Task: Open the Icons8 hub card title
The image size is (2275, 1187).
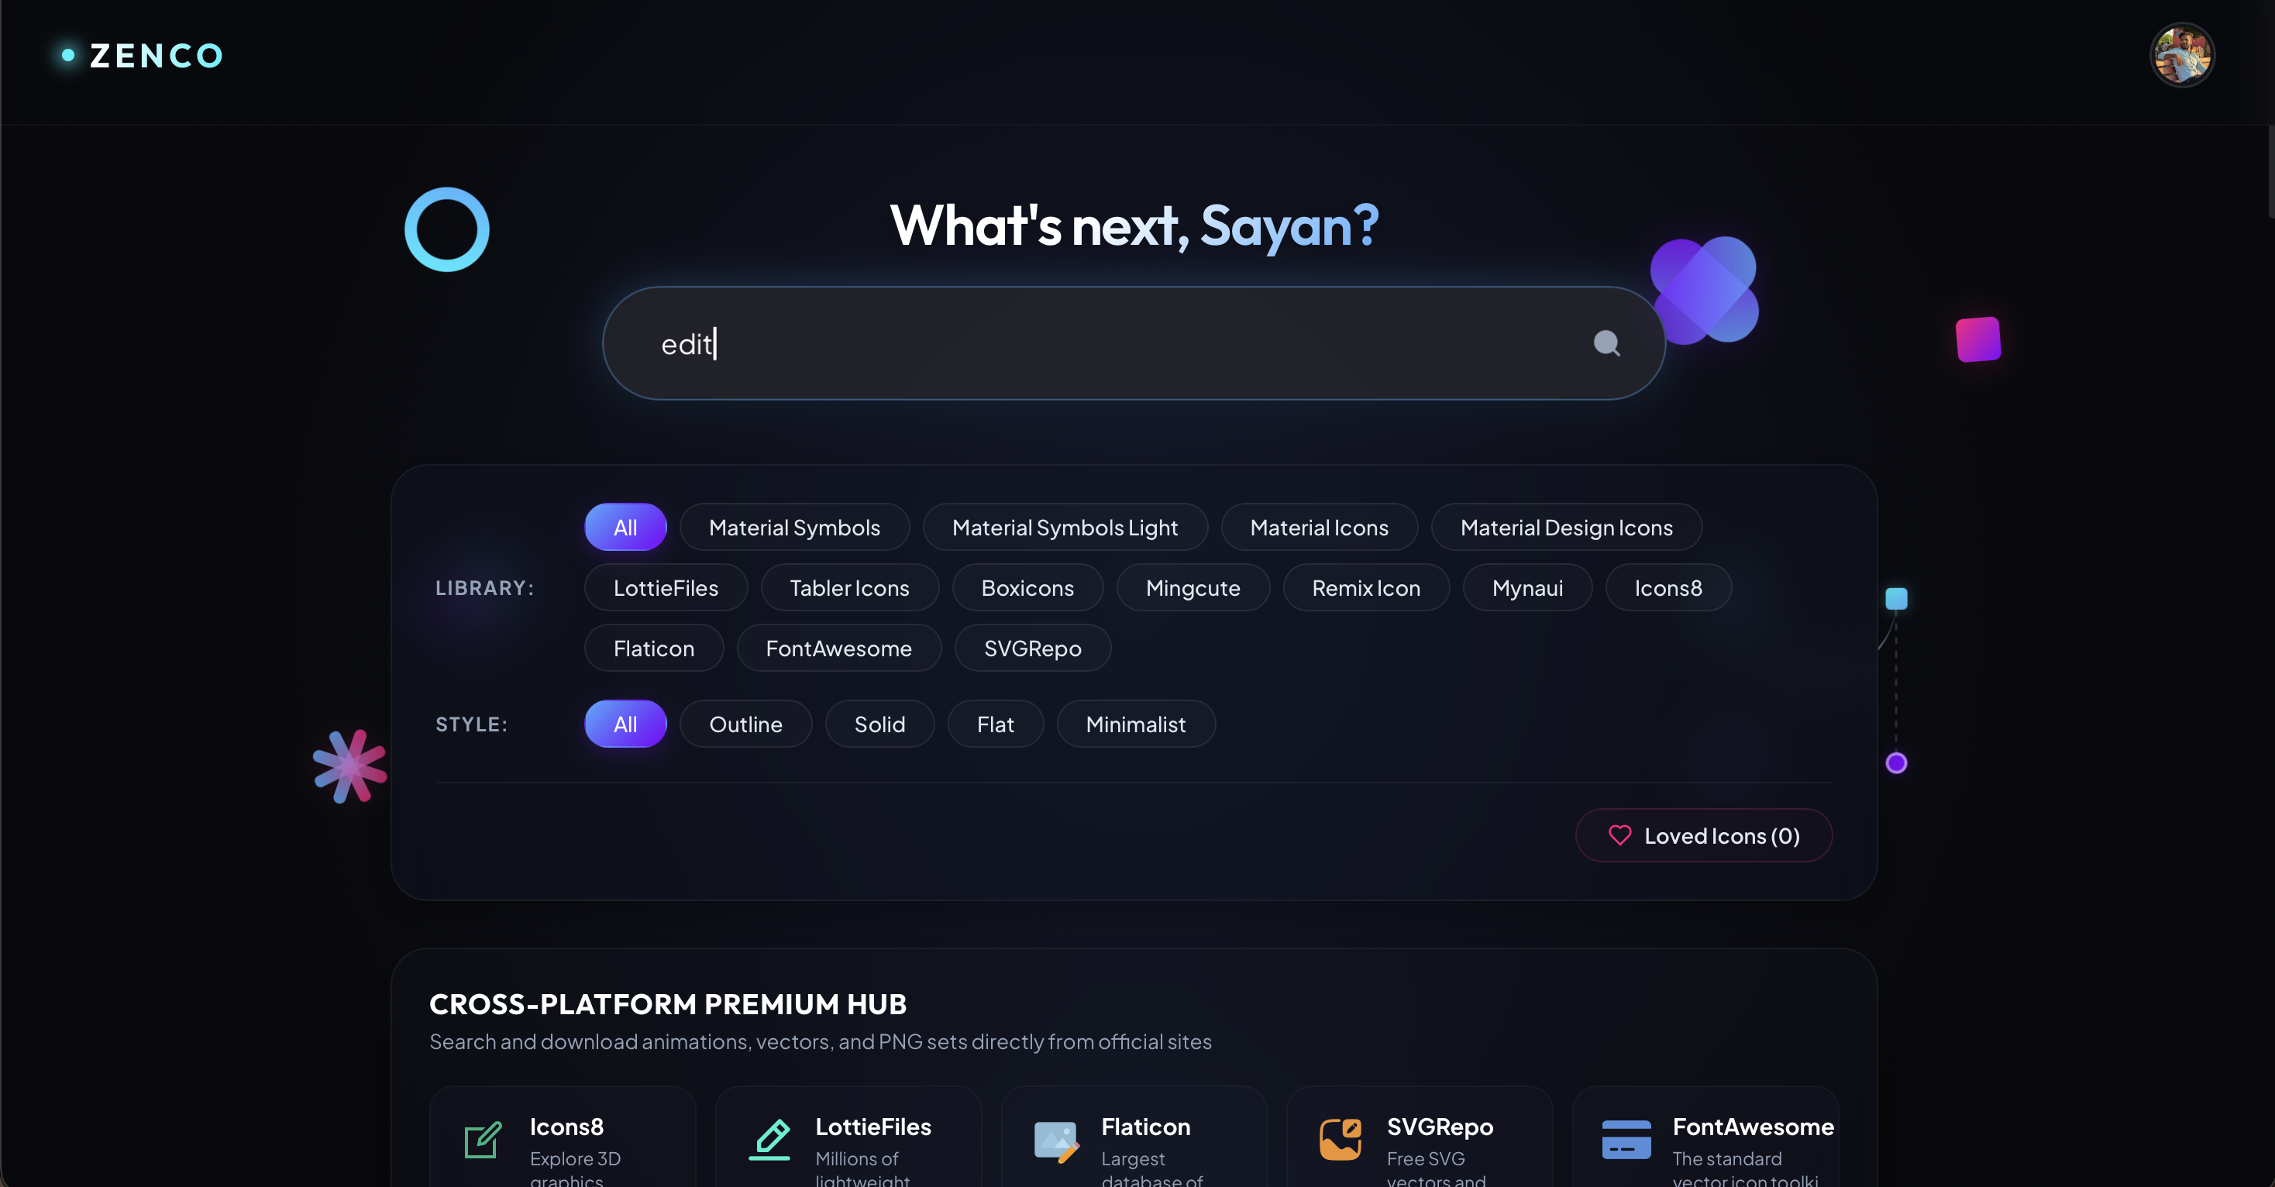Action: pyautogui.click(x=566, y=1127)
